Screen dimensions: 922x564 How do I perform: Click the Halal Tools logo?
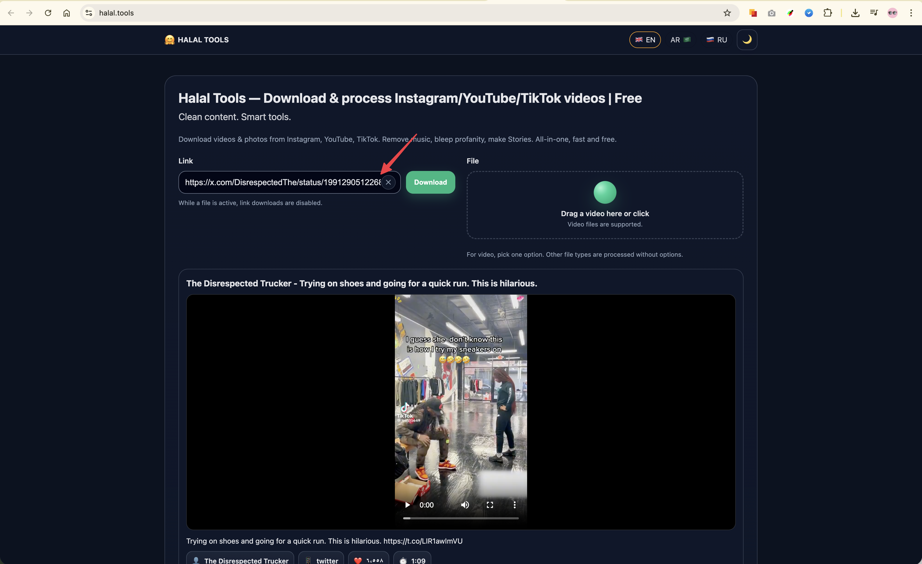197,40
